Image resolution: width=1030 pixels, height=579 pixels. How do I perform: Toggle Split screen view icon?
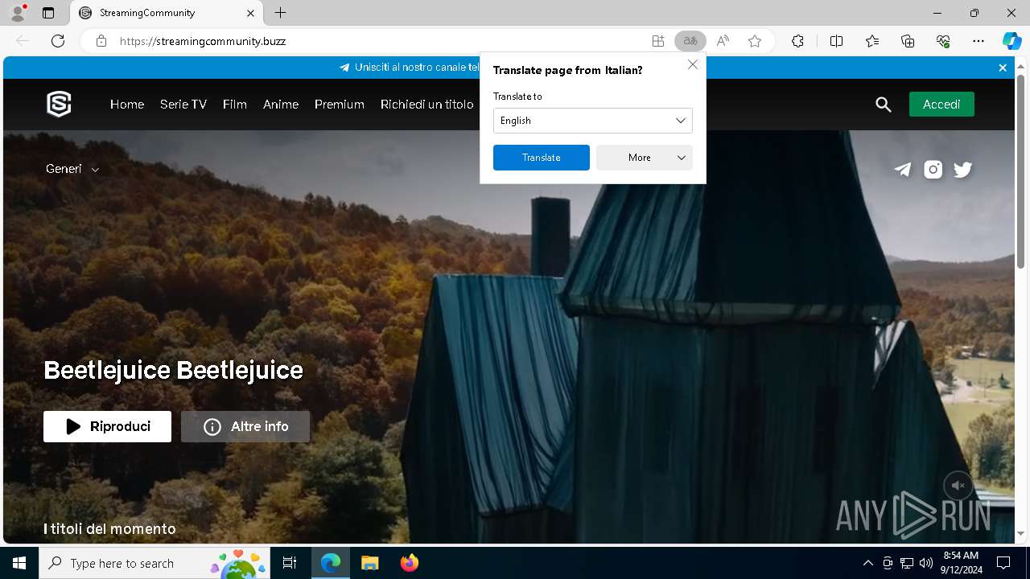click(x=836, y=41)
